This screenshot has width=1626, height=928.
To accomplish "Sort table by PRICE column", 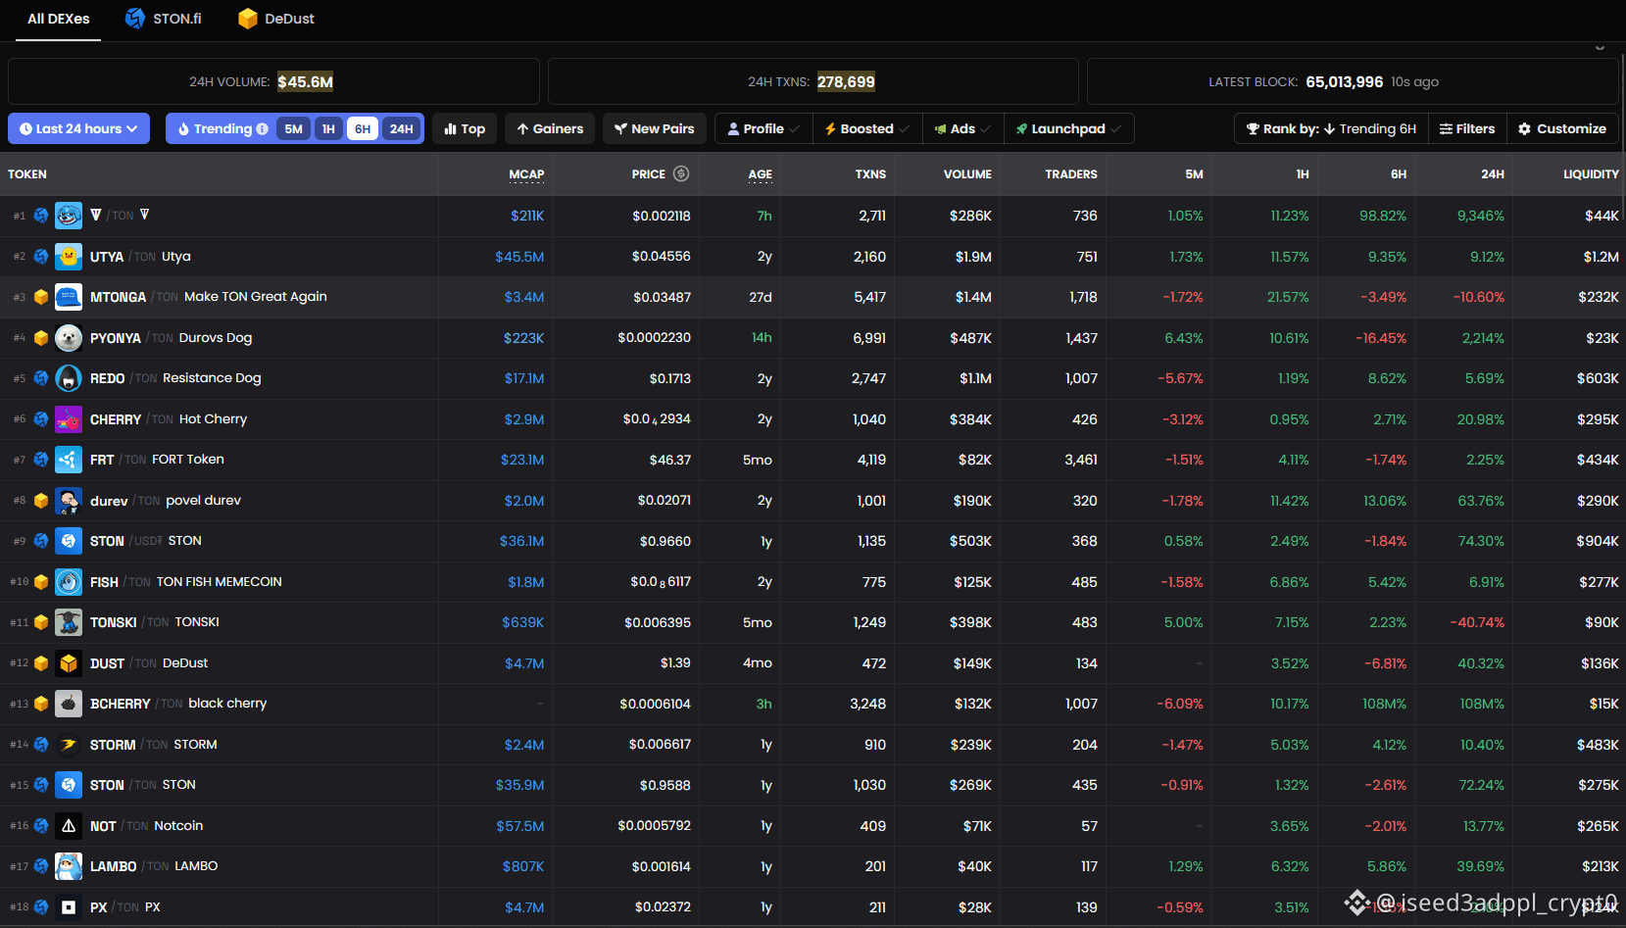I will click(x=648, y=174).
